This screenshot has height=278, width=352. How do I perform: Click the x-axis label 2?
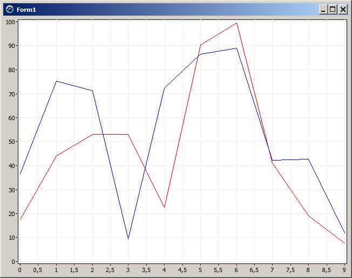(x=92, y=270)
